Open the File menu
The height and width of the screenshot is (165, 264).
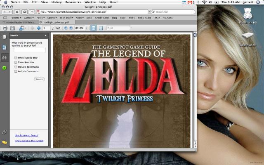click(26, 2)
